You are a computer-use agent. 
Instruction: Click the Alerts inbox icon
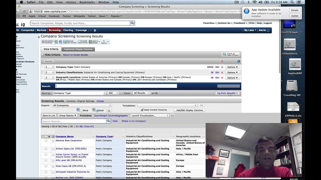[x=268, y=30]
